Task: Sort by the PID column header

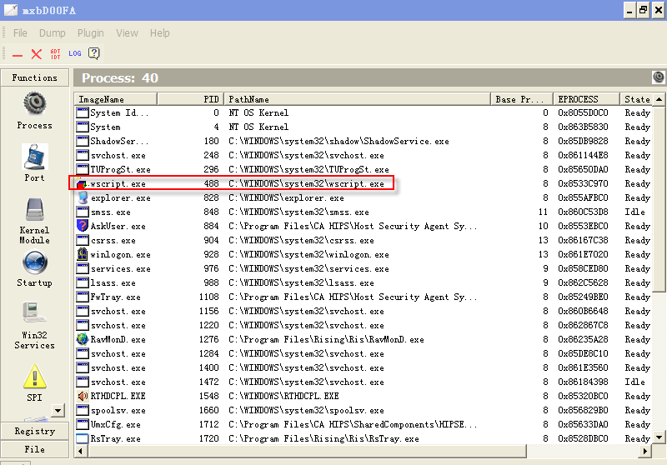Action: coord(191,99)
